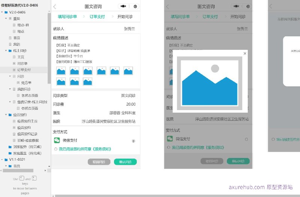Viewport: 300px width, 197px height.
Task: Tick the 我已阅读签约并同意 agreement radio in first phone
Action: (55, 149)
